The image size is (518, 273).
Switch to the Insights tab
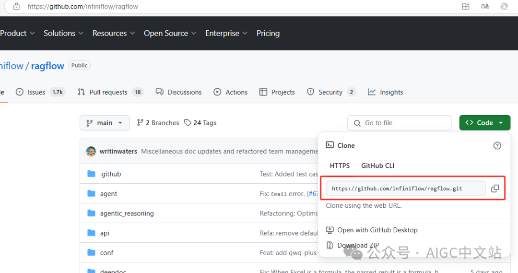386,92
